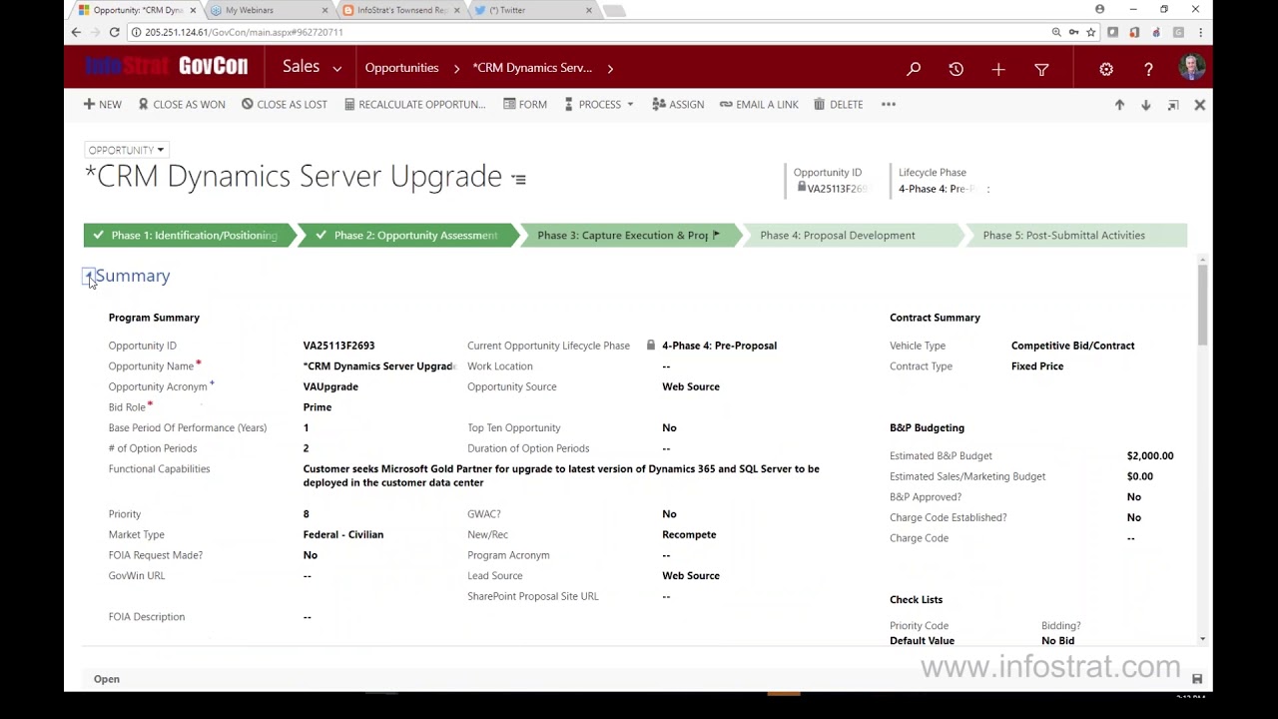The height and width of the screenshot is (719, 1278).
Task: Click Estimated B&P Budget value $2,000.00
Action: pyautogui.click(x=1150, y=456)
